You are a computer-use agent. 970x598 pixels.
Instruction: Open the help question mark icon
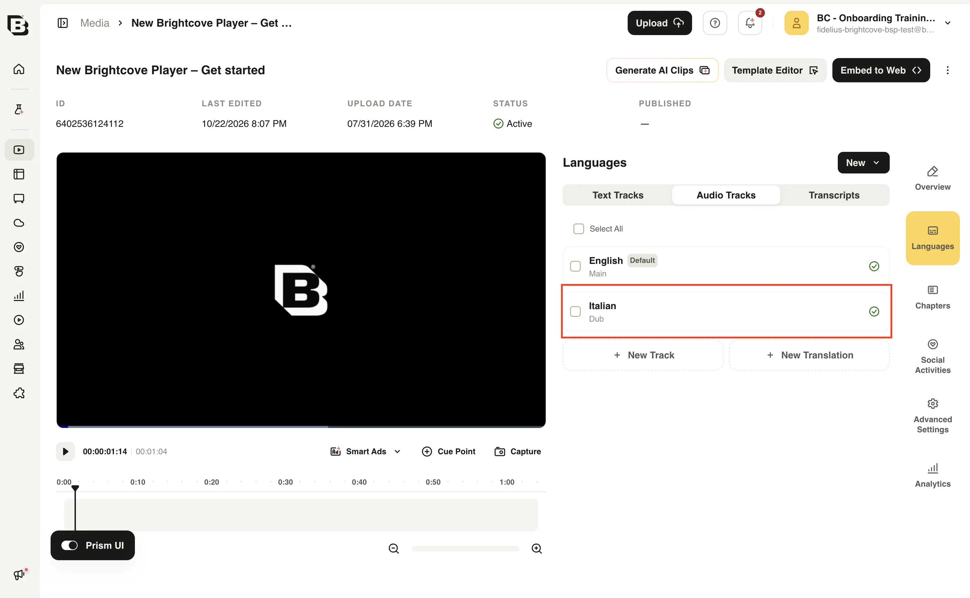tap(715, 23)
